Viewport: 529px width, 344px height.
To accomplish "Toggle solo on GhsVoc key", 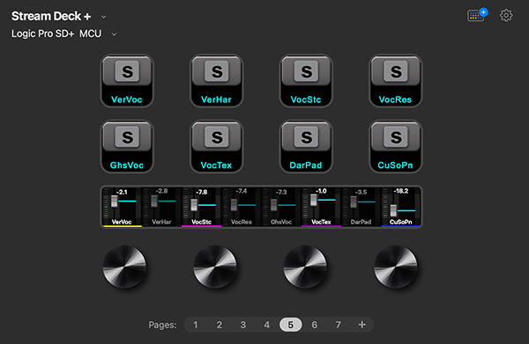I will [127, 147].
